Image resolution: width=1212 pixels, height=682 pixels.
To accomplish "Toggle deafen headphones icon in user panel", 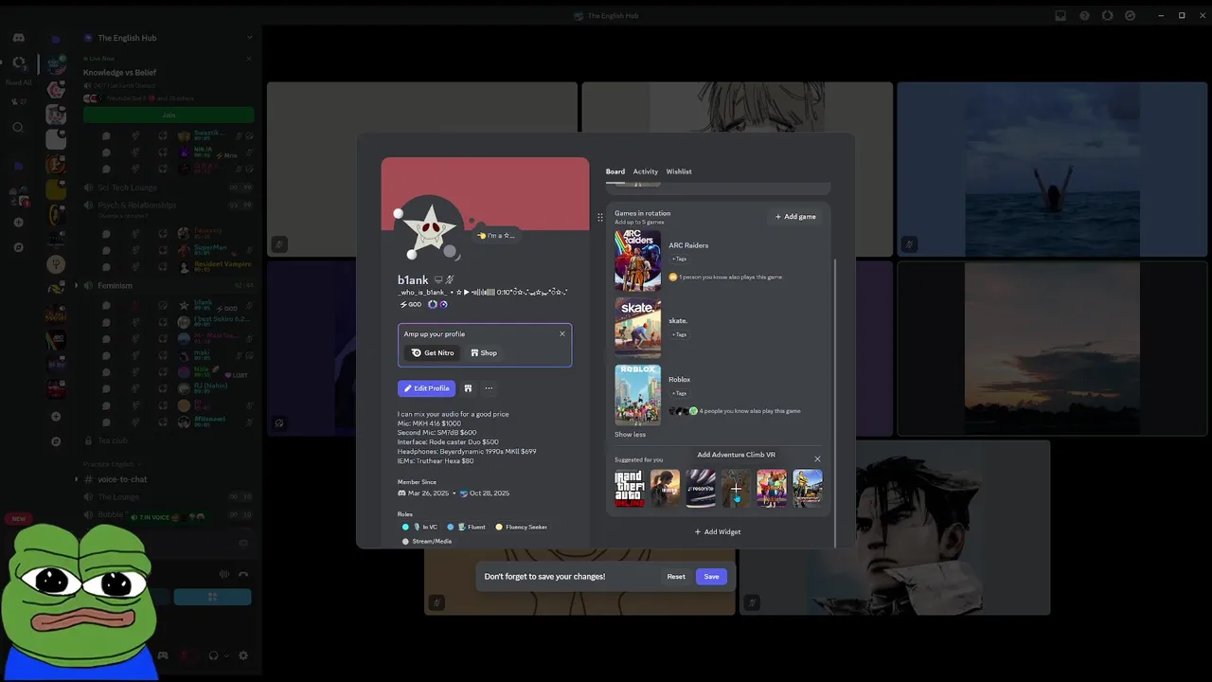I will click(x=213, y=655).
